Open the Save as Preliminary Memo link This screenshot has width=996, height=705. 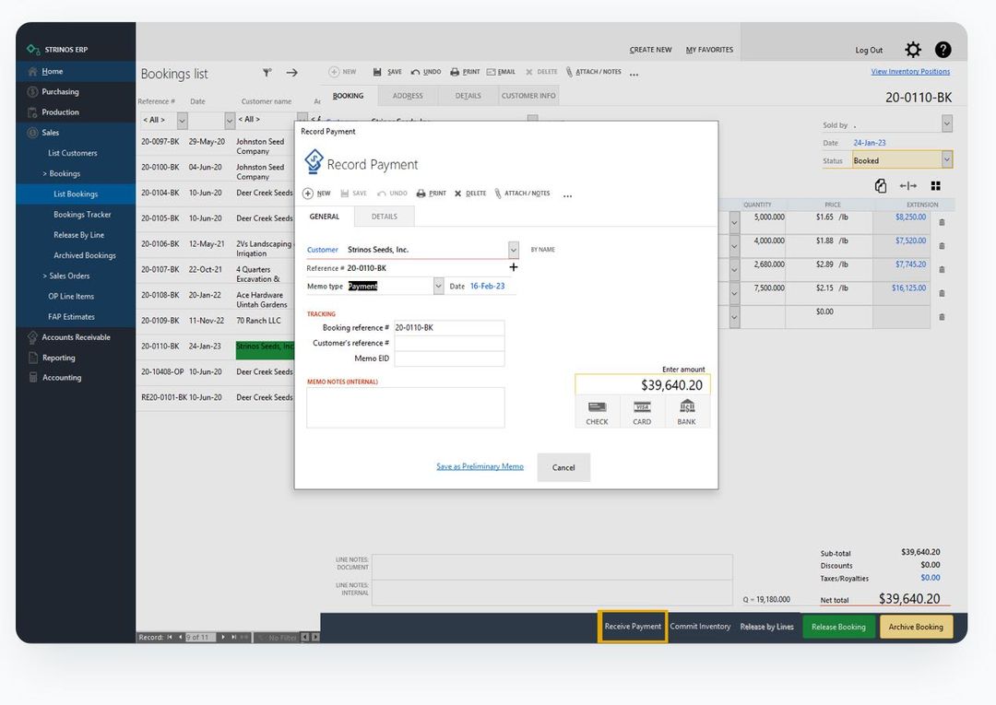[x=480, y=466]
